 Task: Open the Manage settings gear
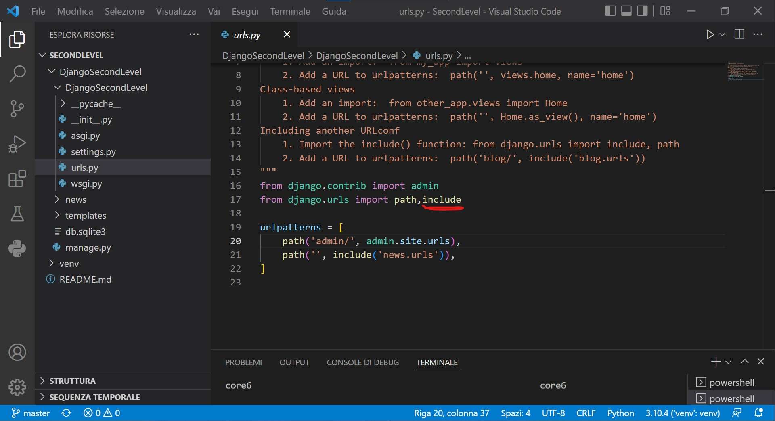click(x=17, y=387)
